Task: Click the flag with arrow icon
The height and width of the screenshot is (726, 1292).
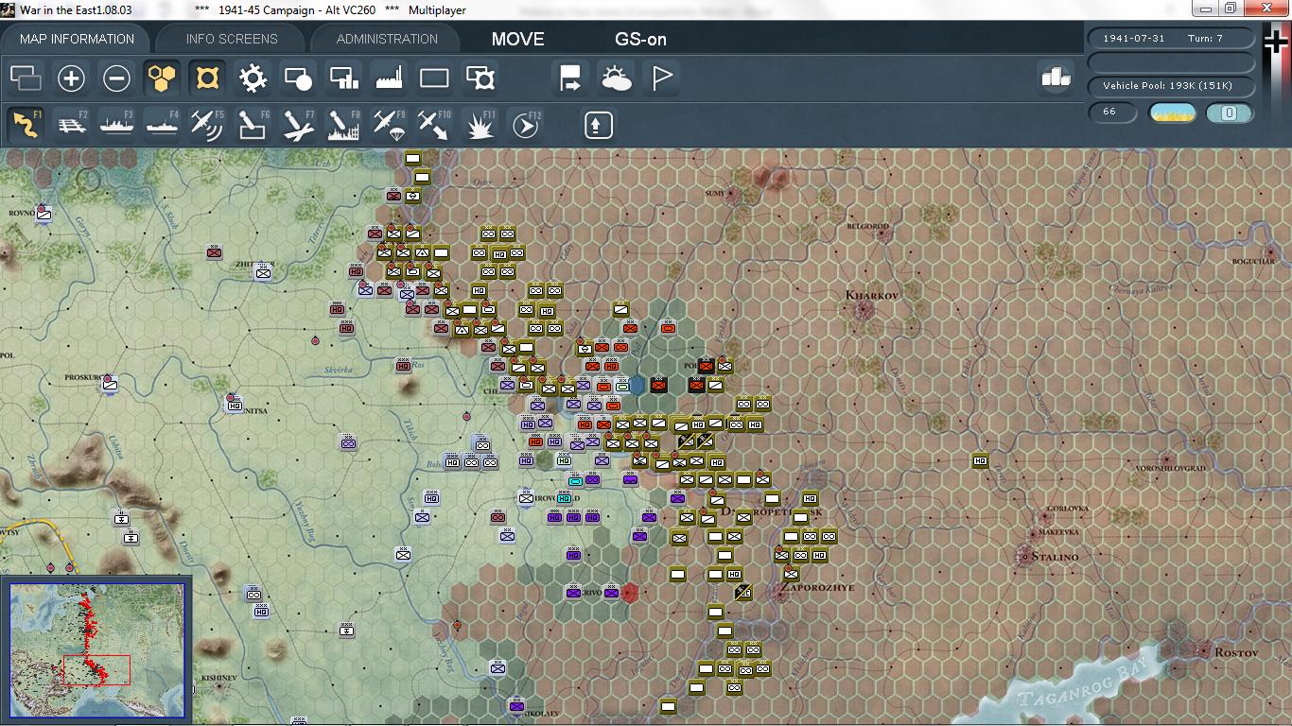Action: coord(570,78)
